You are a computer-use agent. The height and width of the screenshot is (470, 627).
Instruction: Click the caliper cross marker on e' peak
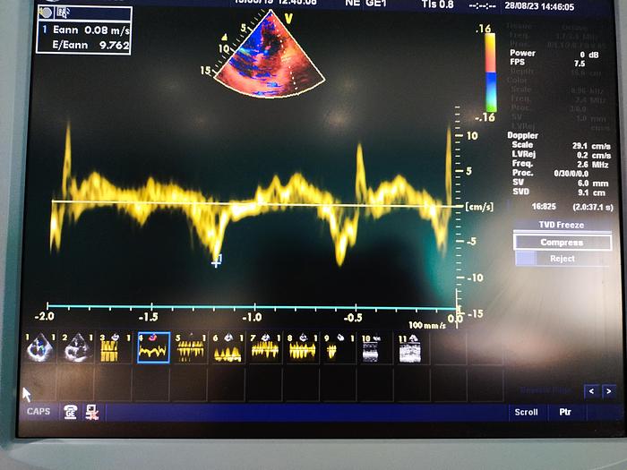coord(217,262)
